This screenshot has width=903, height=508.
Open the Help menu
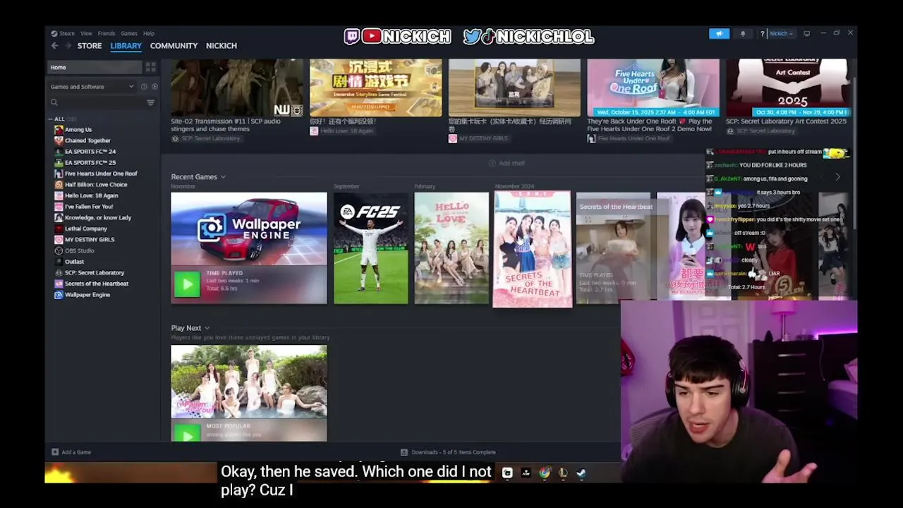pos(149,33)
